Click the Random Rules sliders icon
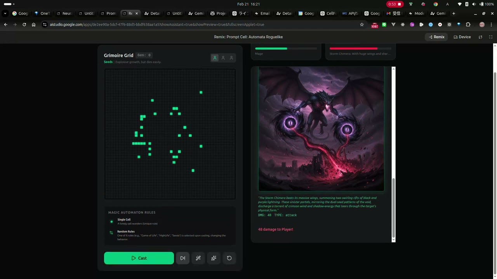Viewport: 497px width, 279px height. [111, 233]
